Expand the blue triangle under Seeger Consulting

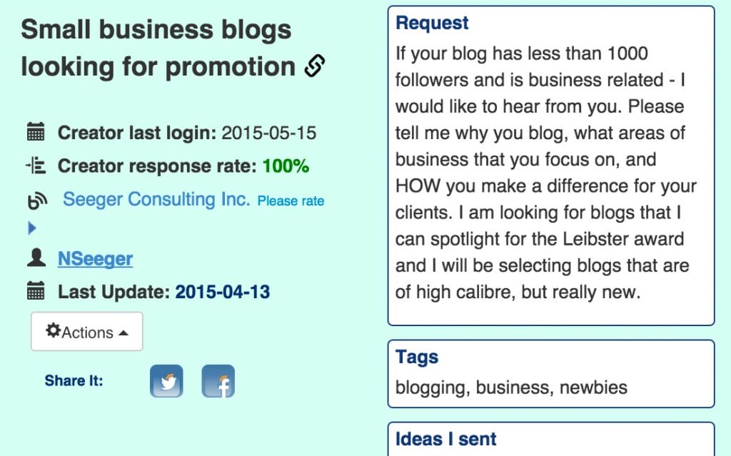point(31,228)
